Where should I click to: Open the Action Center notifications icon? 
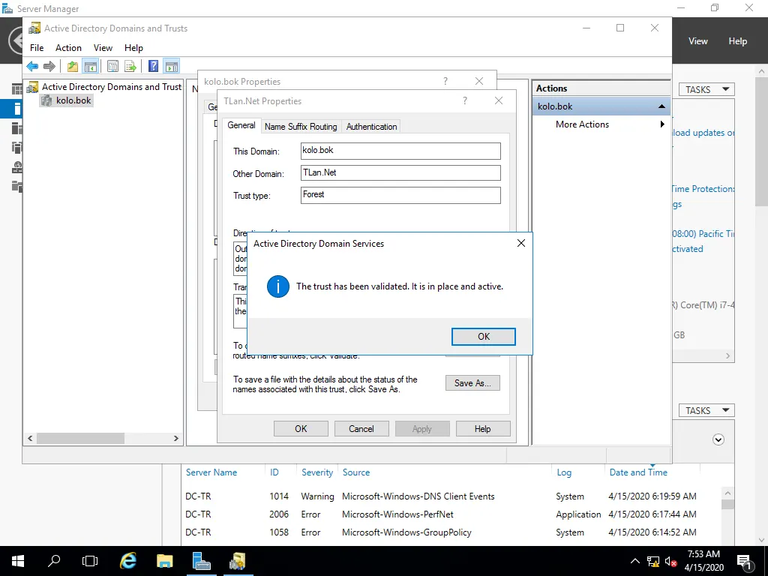click(745, 562)
